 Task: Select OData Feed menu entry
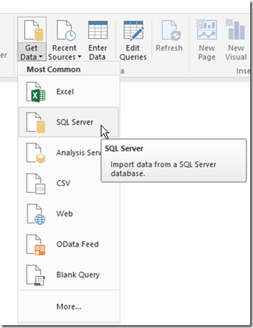[x=69, y=244]
